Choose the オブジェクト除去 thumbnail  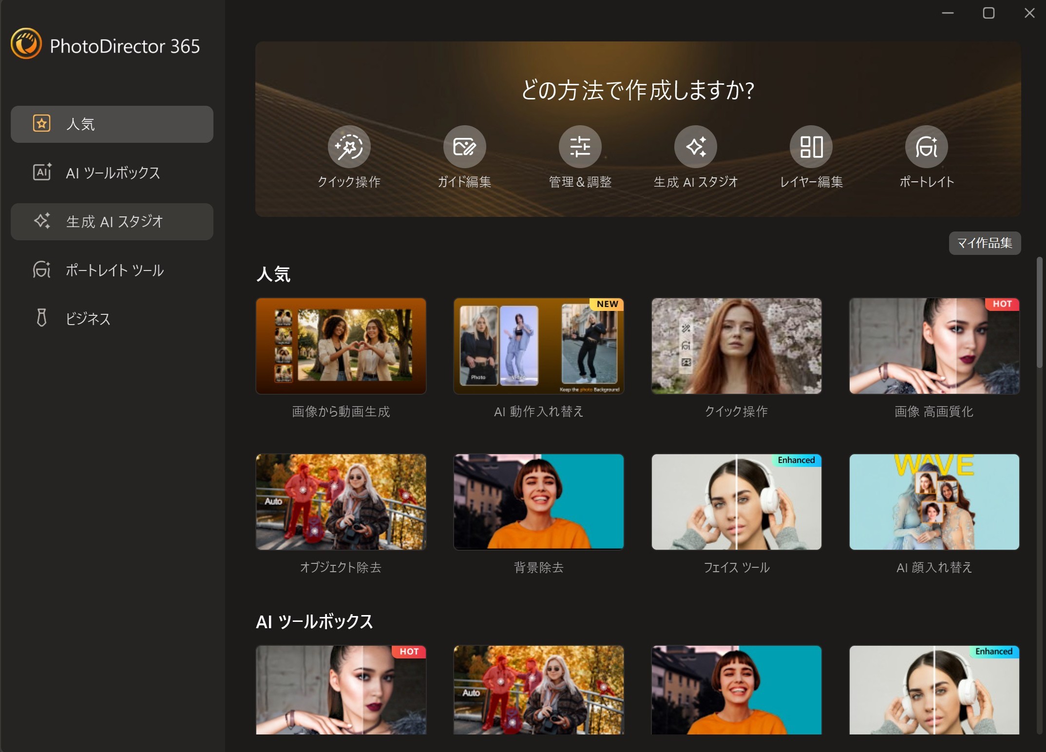341,502
